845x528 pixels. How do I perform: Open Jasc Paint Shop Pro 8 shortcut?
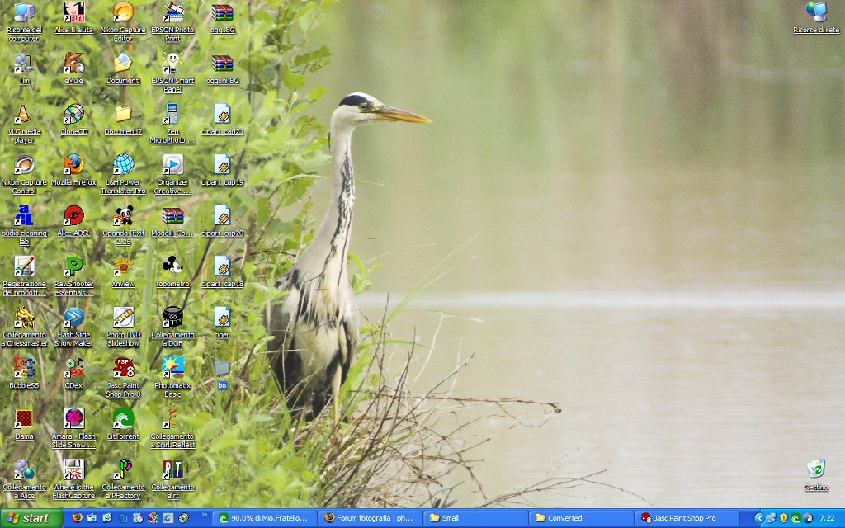tap(123, 368)
